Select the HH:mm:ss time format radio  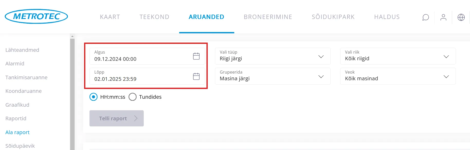point(94,97)
